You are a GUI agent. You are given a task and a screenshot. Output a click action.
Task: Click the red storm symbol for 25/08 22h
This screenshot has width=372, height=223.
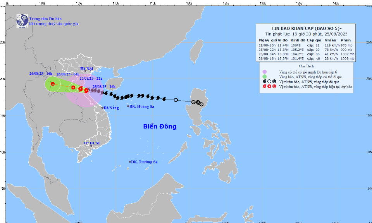(80, 89)
